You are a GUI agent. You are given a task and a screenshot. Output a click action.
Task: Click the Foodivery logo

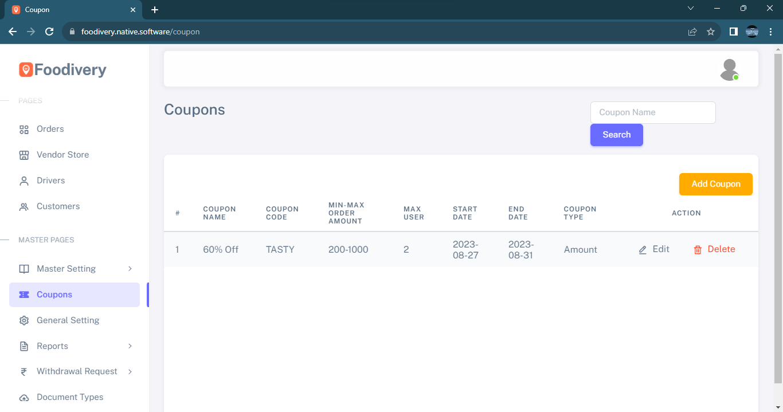tap(62, 70)
